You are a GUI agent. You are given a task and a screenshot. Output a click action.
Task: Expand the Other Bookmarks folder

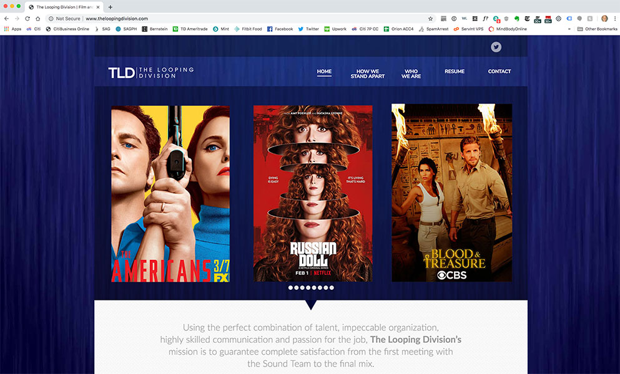[597, 29]
